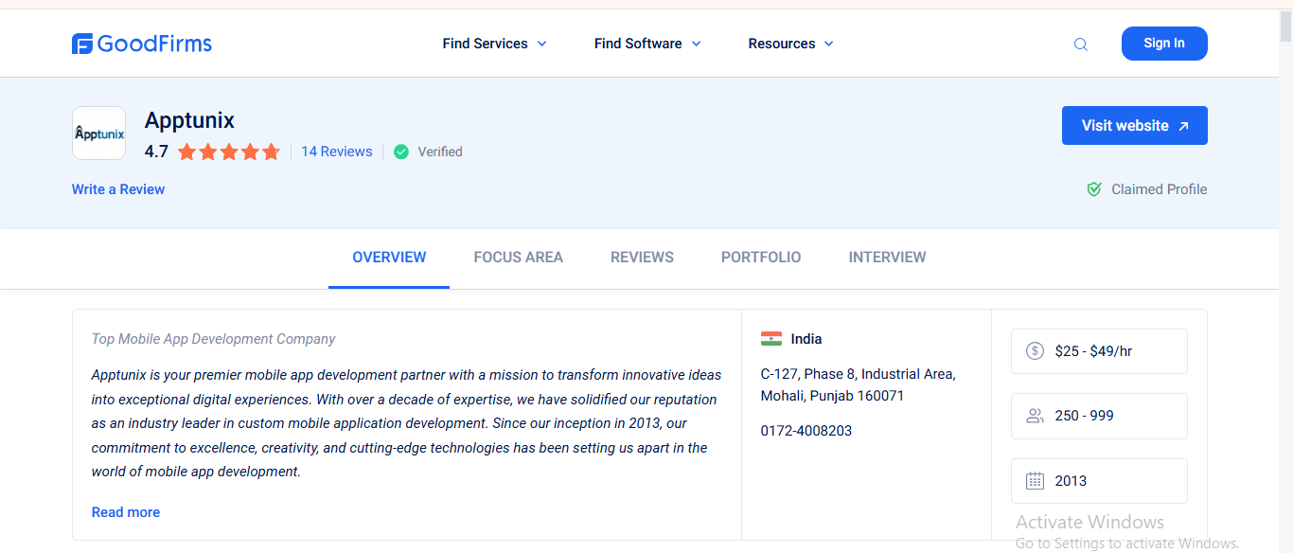Click the Sign In button

click(x=1164, y=44)
